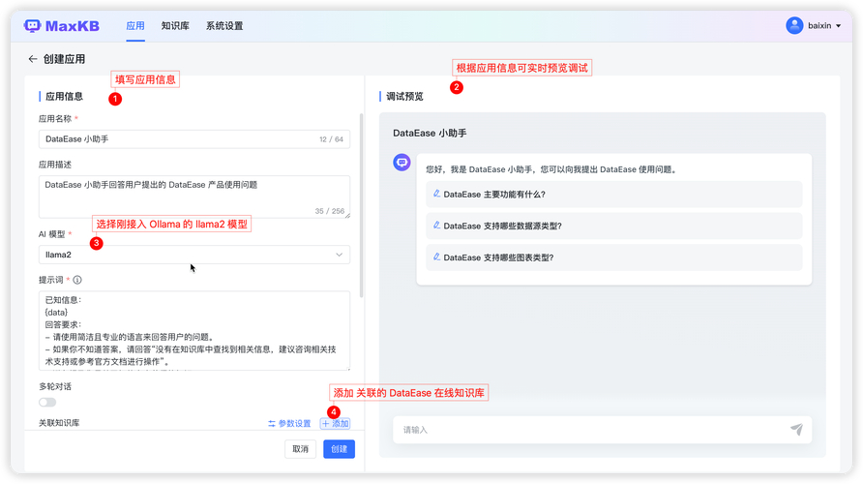The width and height of the screenshot is (863, 484).
Task: Click the 'DataEase 小助手' preview title
Action: pyautogui.click(x=430, y=134)
